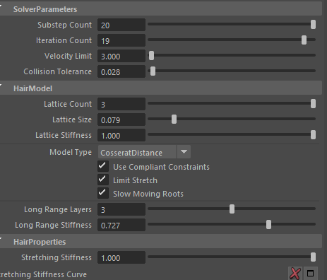
Task: Click the Long Range Stiffness label
Action: pyautogui.click(x=53, y=225)
